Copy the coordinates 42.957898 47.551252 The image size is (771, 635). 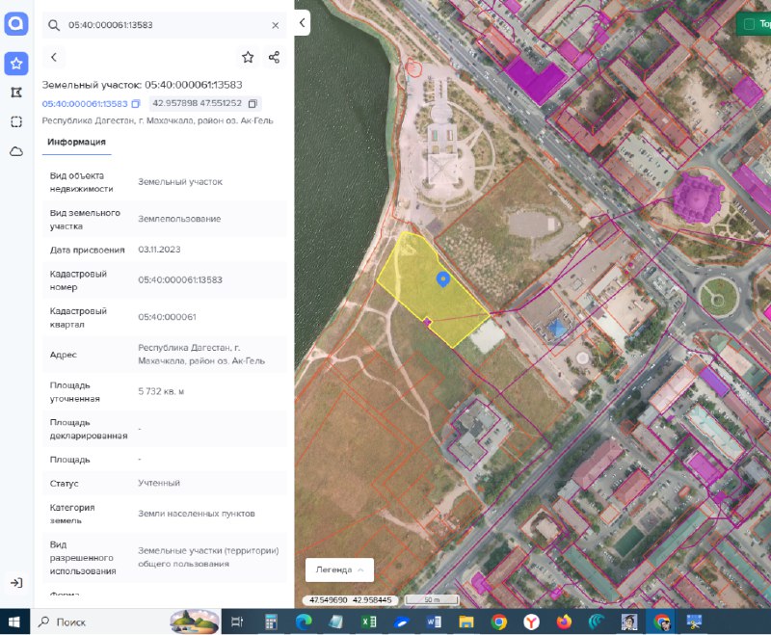pos(253,103)
